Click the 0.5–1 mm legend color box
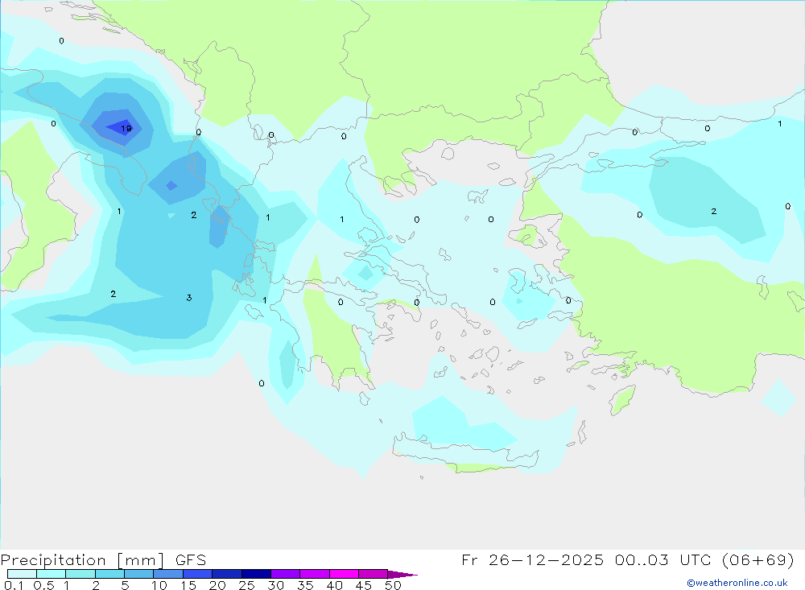Image resolution: width=805 pixels, height=590 pixels. point(52,574)
